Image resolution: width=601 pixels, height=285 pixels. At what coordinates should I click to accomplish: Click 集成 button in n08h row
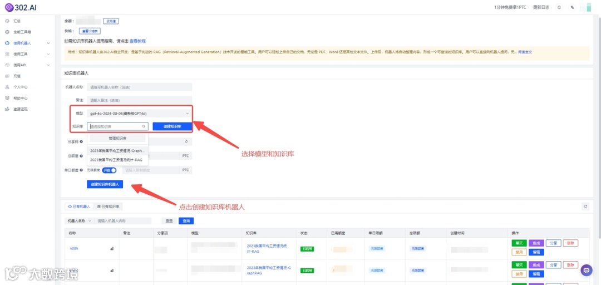[x=536, y=243]
